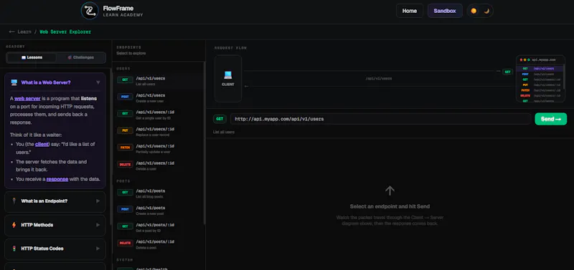Click the Client laptop icon in request flow
The height and width of the screenshot is (270, 574).
227,75
